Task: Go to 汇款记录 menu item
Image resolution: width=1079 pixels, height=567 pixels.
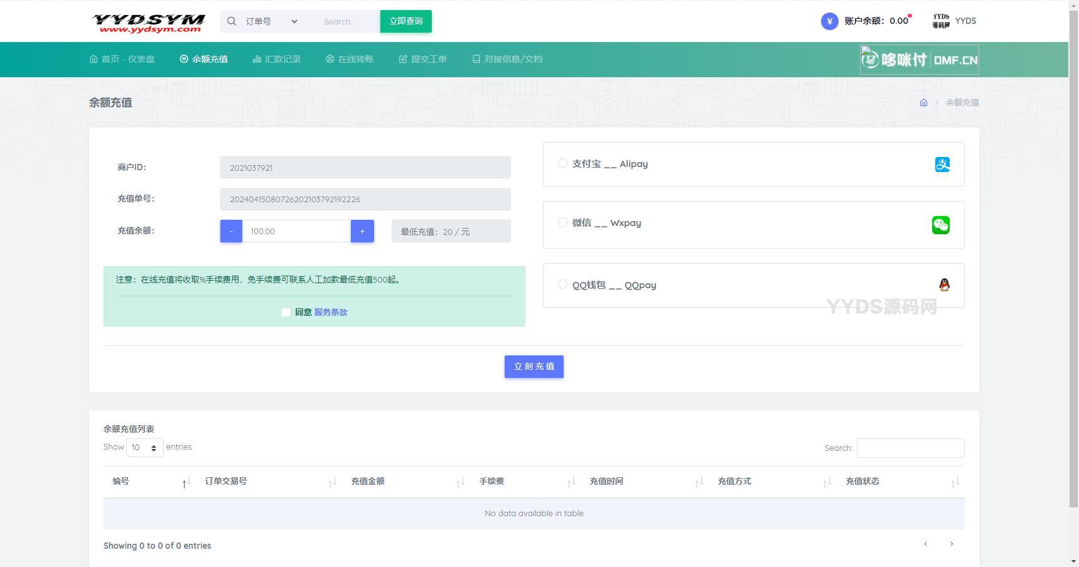Action: (277, 59)
